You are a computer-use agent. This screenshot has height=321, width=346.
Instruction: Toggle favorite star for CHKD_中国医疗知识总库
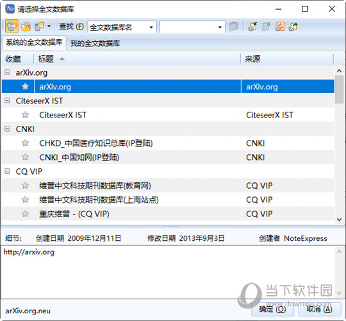pyautogui.click(x=25, y=143)
